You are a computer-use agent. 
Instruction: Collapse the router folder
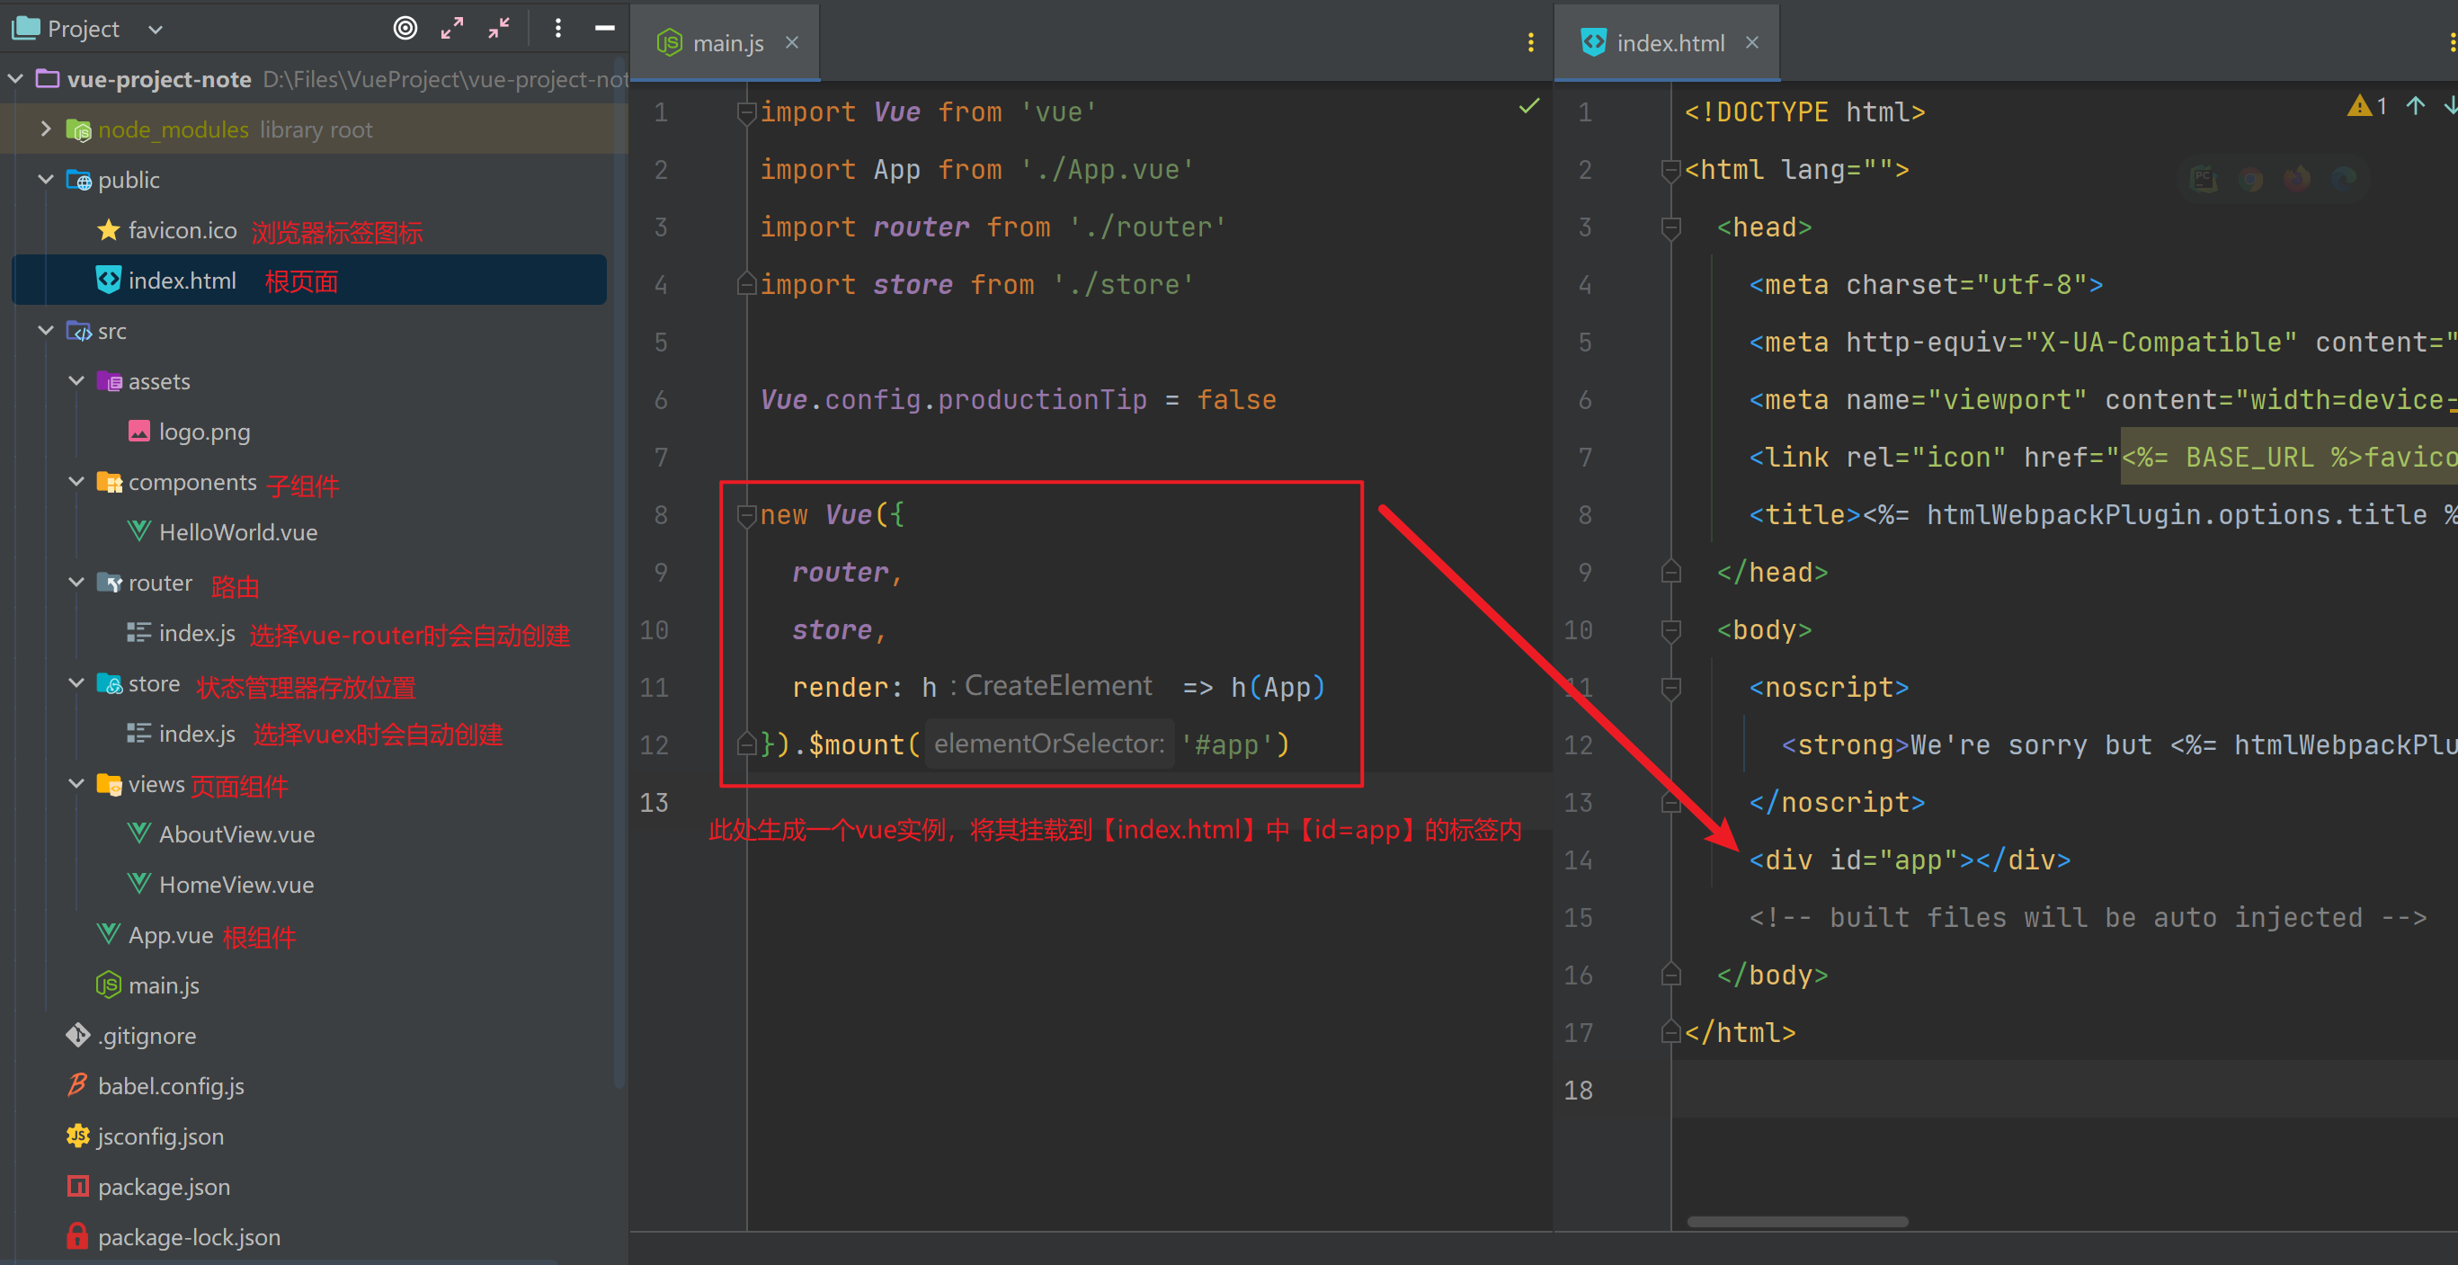tap(76, 582)
